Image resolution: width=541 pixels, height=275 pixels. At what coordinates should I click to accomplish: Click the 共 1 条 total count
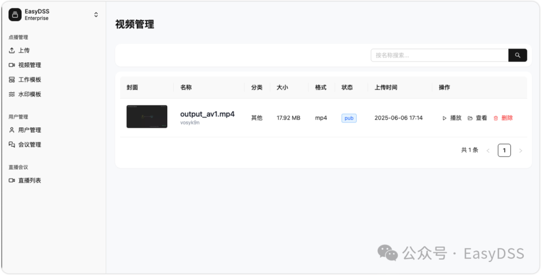[x=469, y=150]
